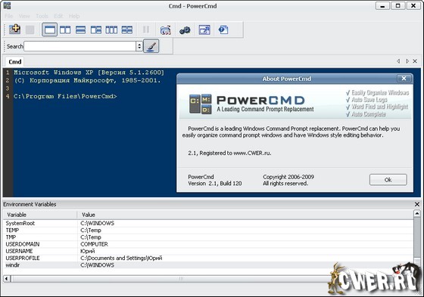Select the two side-by-side panes layout icon
Screen dimensions: 424x297
pos(65,29)
